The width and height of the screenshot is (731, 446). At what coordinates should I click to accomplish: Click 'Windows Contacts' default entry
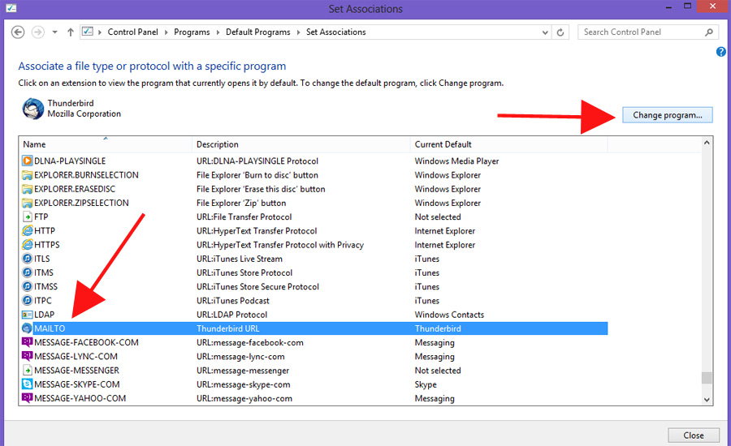(x=449, y=315)
